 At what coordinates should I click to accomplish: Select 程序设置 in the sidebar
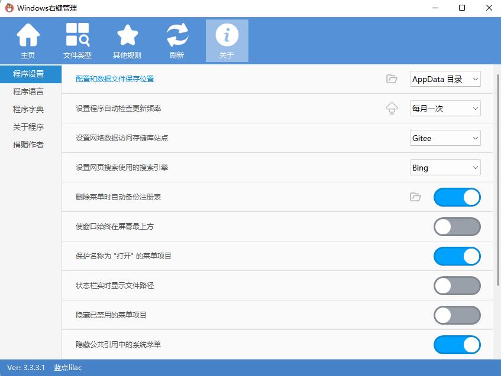[x=31, y=74]
